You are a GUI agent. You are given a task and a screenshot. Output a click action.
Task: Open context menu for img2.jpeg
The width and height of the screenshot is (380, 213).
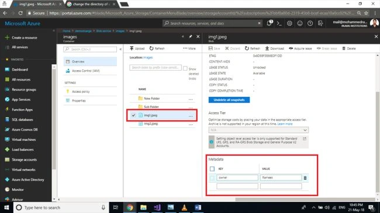pos(191,124)
